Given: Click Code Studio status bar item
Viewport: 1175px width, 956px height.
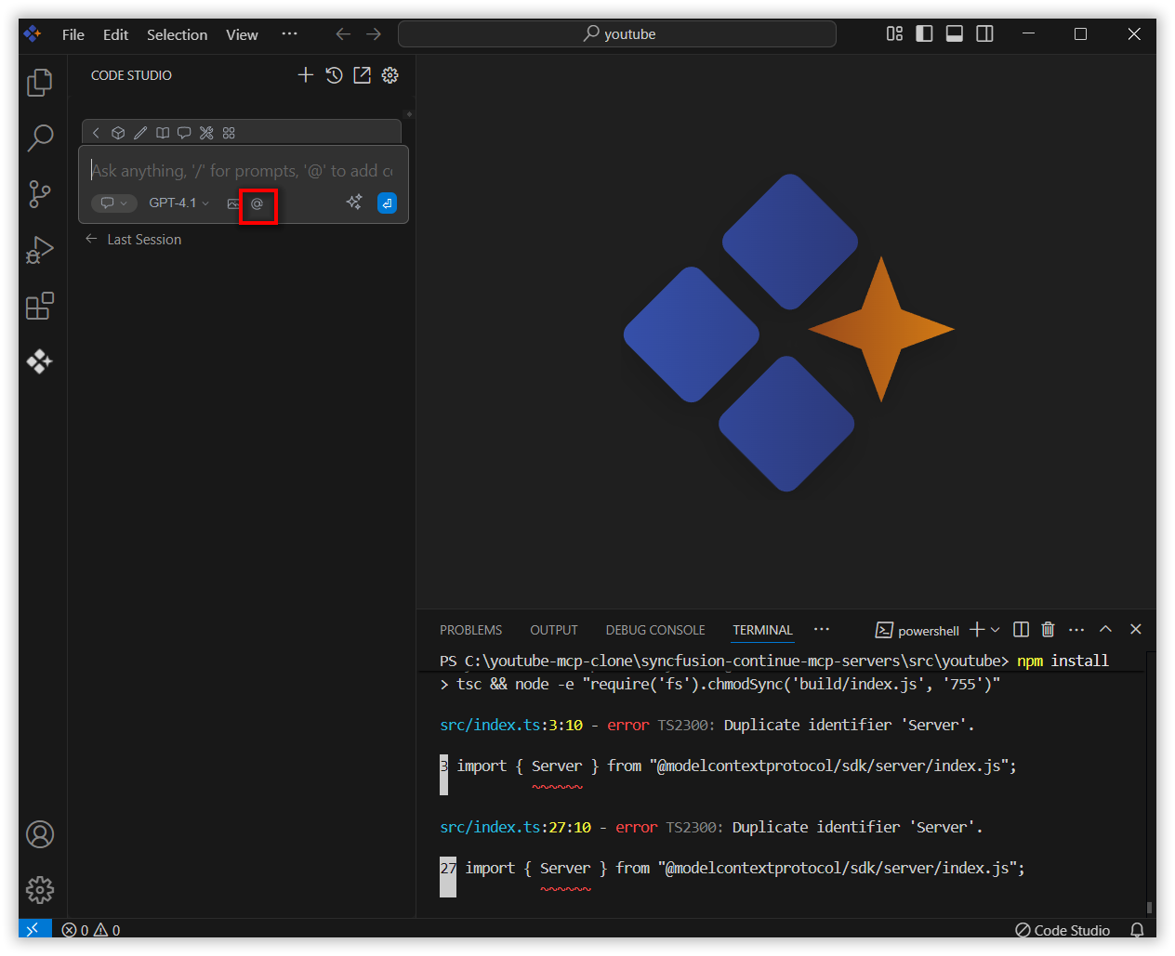Looking at the screenshot, I should 1063,930.
